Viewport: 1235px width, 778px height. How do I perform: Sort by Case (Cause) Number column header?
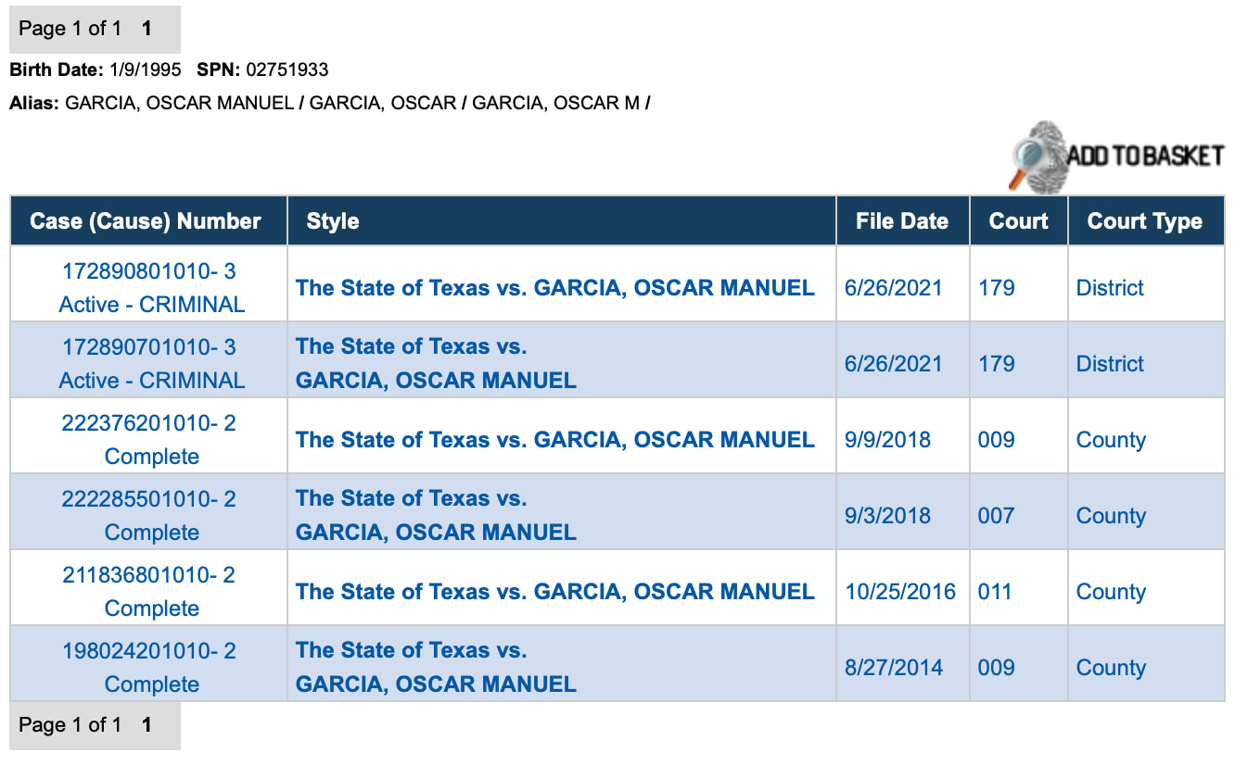[x=146, y=221]
